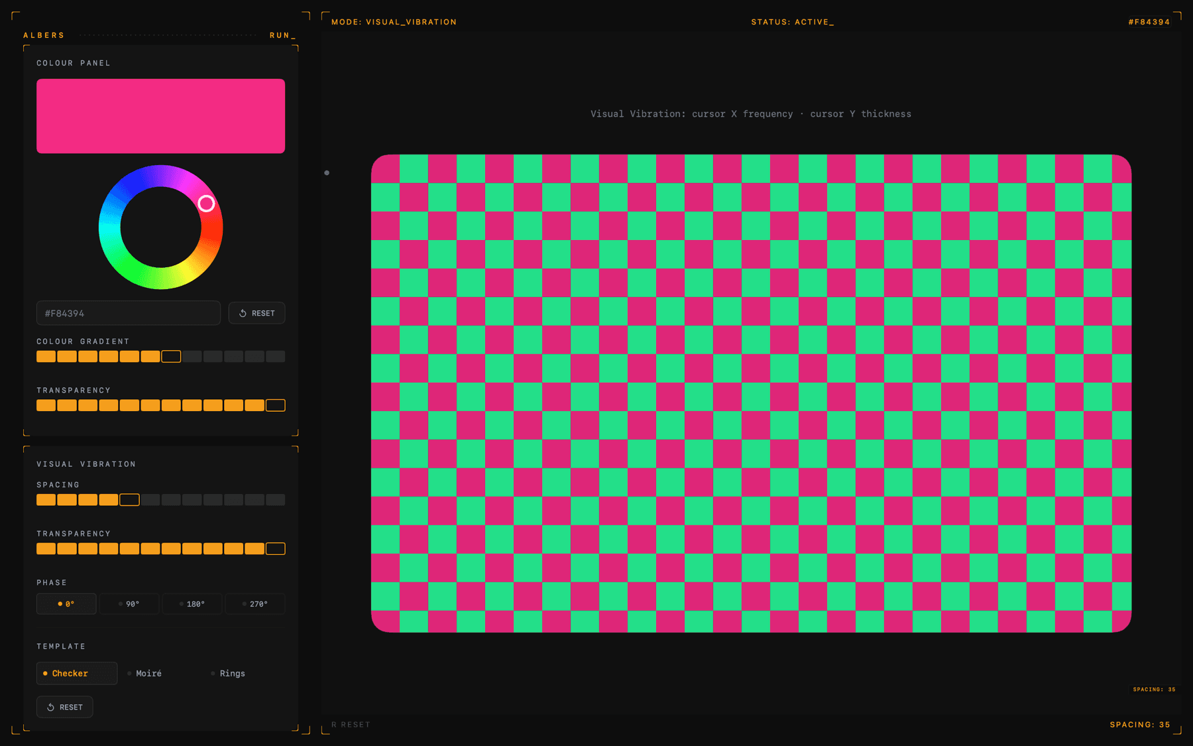Image resolution: width=1193 pixels, height=746 pixels.
Task: Click the reset icon in the Template section
Action: [x=50, y=708]
